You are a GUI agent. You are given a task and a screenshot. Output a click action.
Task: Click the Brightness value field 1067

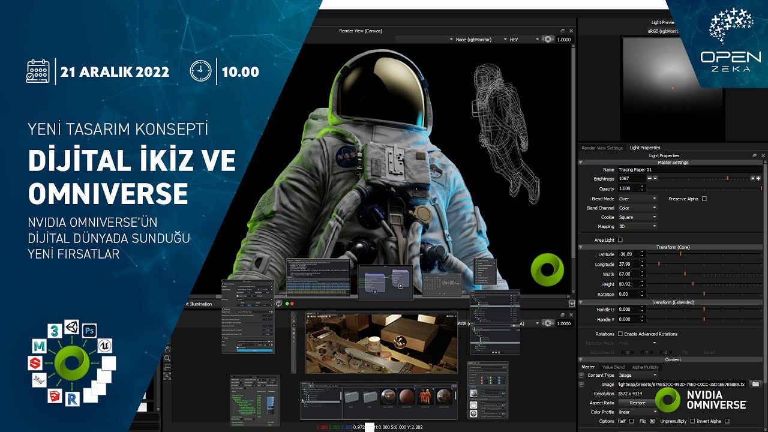tap(631, 178)
